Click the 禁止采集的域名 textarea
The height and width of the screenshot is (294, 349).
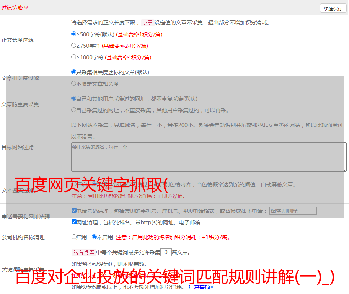click(209, 157)
